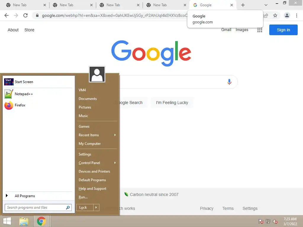Click the Chrome back arrow
303x227 pixels.
click(7, 15)
